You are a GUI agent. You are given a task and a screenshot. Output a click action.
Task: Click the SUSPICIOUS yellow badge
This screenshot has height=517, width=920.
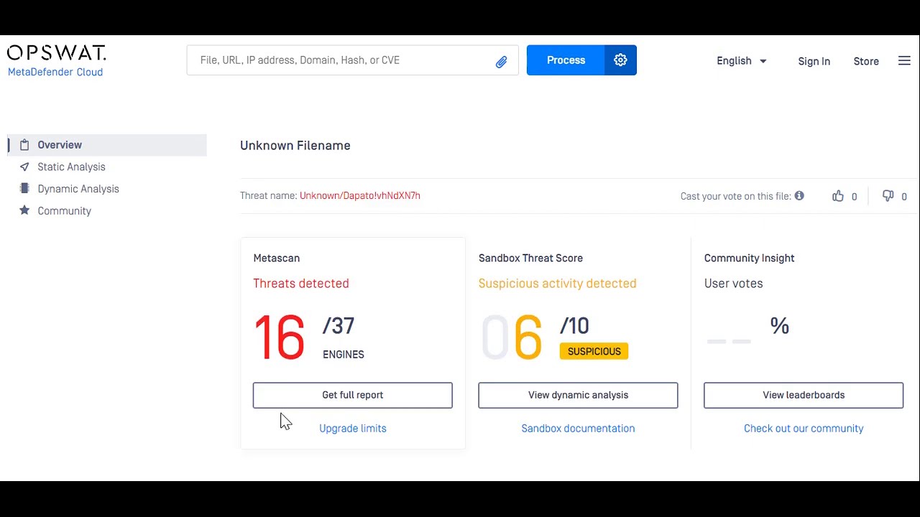[594, 351]
